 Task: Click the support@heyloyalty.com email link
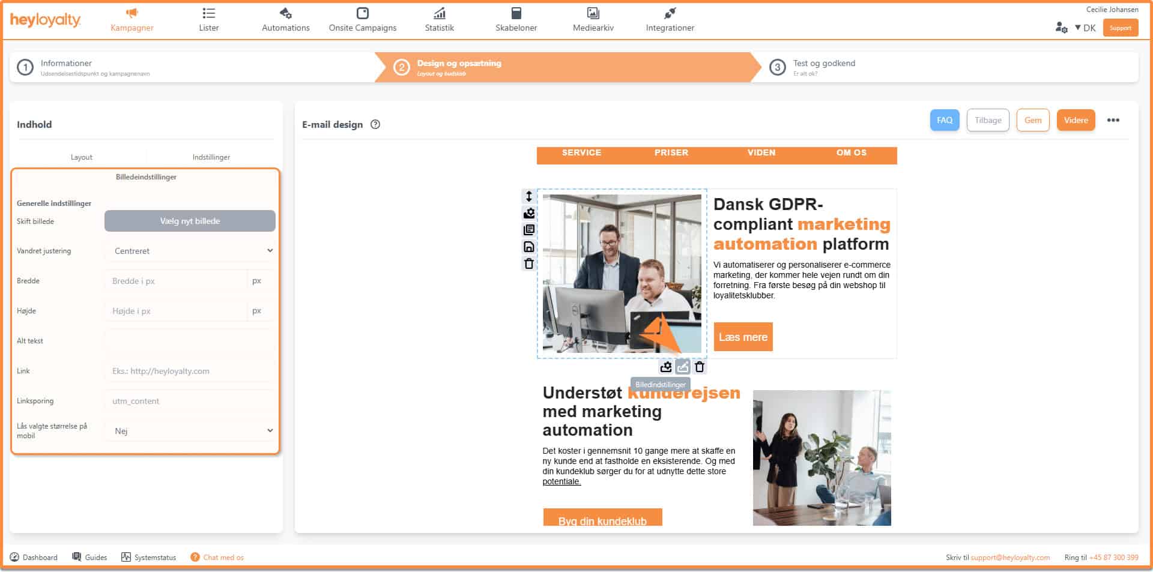[x=1010, y=558]
